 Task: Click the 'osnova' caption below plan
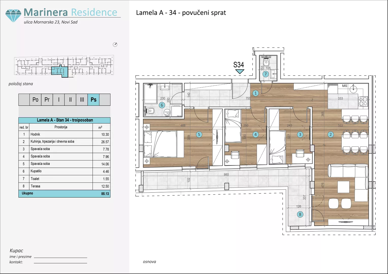[x=149, y=262]
